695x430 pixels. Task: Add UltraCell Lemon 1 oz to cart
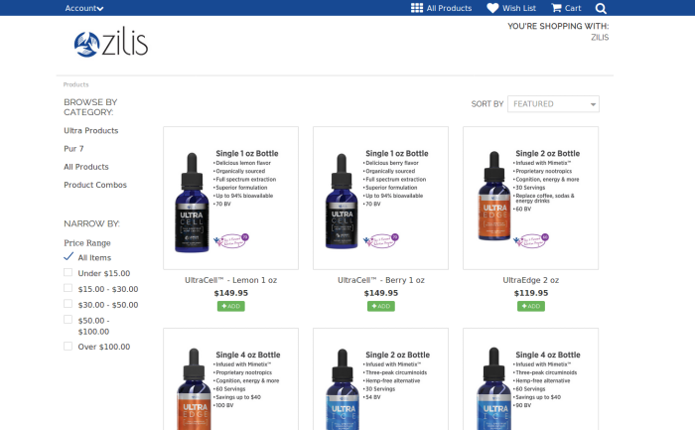click(x=231, y=306)
